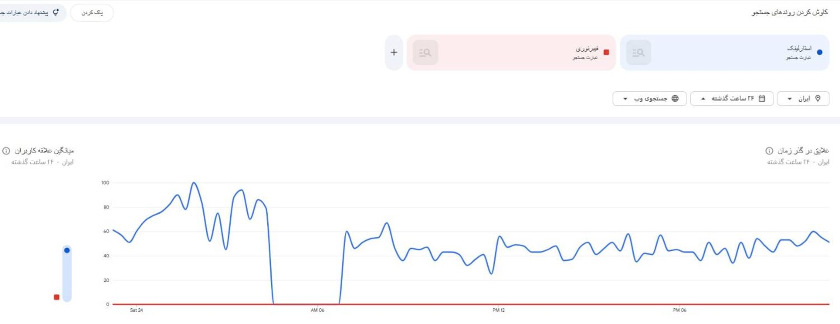
Task: Click blue marker on average interest bar
Action: click(67, 250)
